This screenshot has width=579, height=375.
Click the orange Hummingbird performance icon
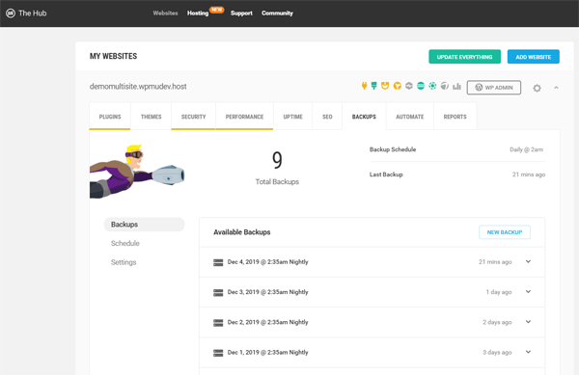[398, 86]
